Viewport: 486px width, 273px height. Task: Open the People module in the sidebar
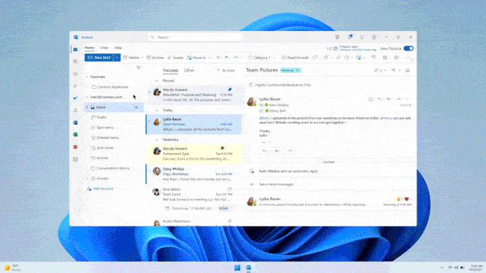coord(76,73)
